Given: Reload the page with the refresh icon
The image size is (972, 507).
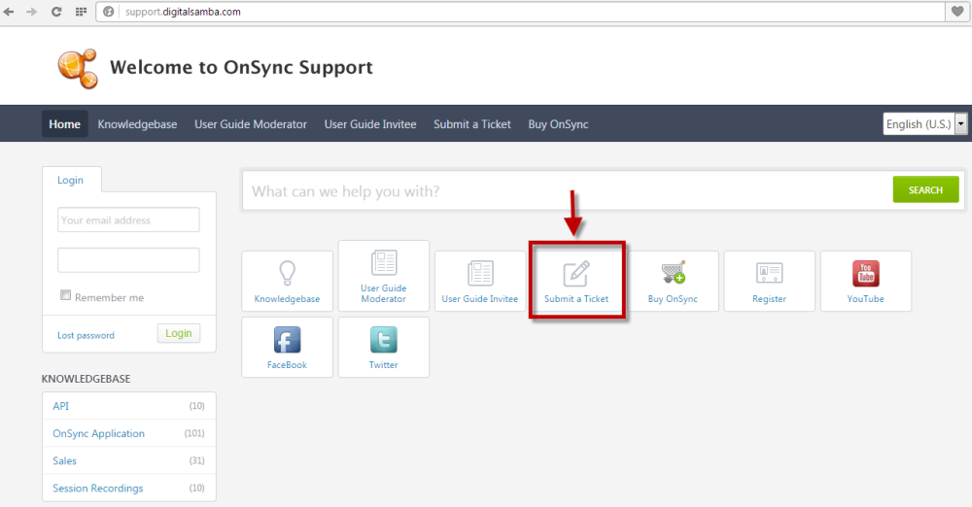Looking at the screenshot, I should point(56,12).
